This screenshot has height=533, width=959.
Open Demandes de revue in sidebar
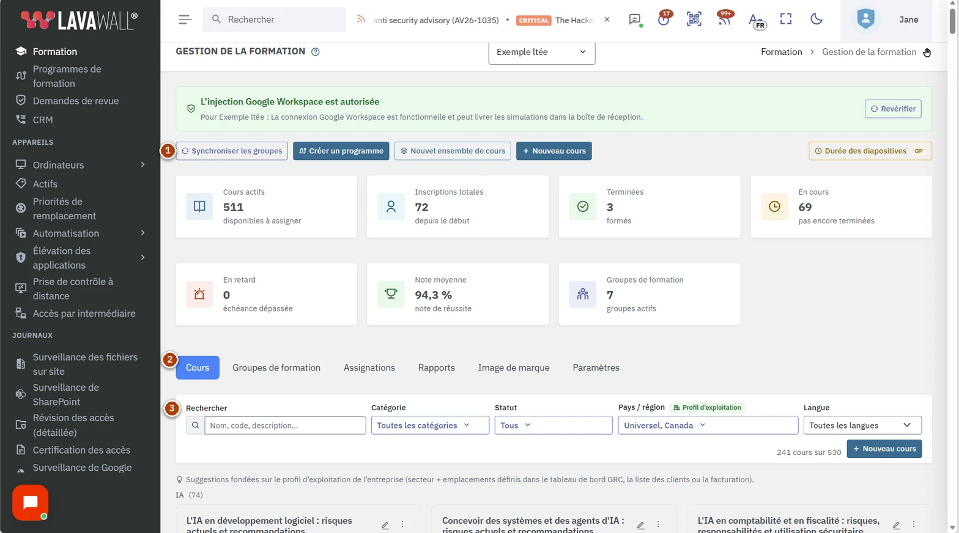(76, 101)
